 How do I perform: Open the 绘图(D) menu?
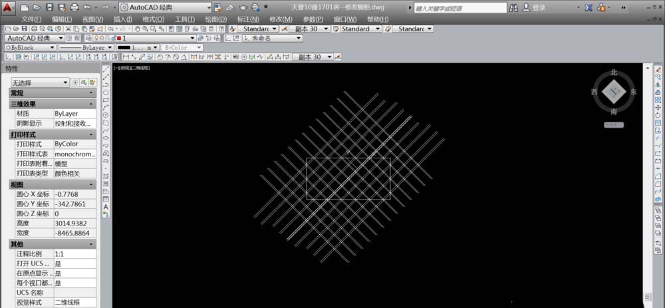click(216, 19)
